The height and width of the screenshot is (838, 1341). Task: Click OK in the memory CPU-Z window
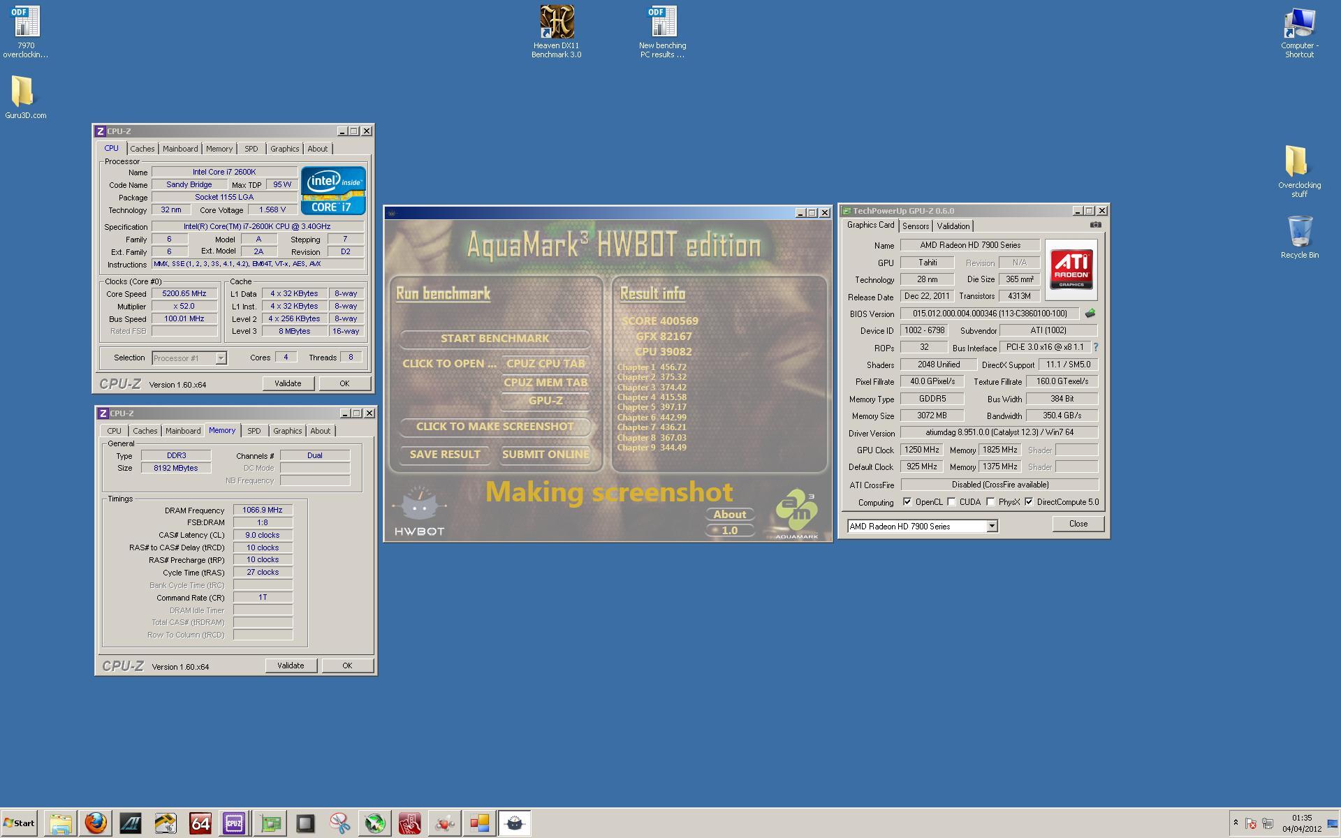[347, 666]
